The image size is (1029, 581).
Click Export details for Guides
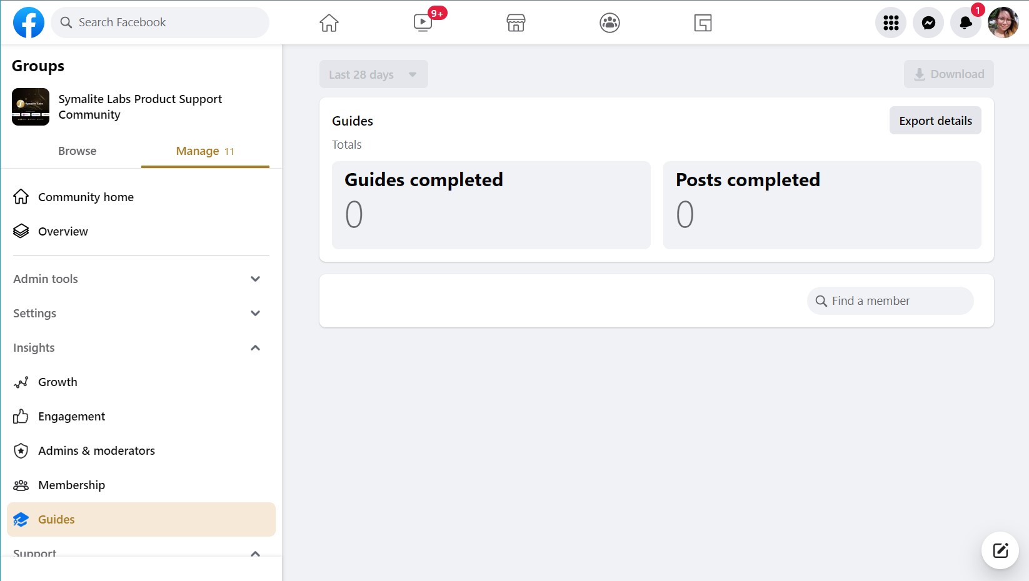pos(935,120)
